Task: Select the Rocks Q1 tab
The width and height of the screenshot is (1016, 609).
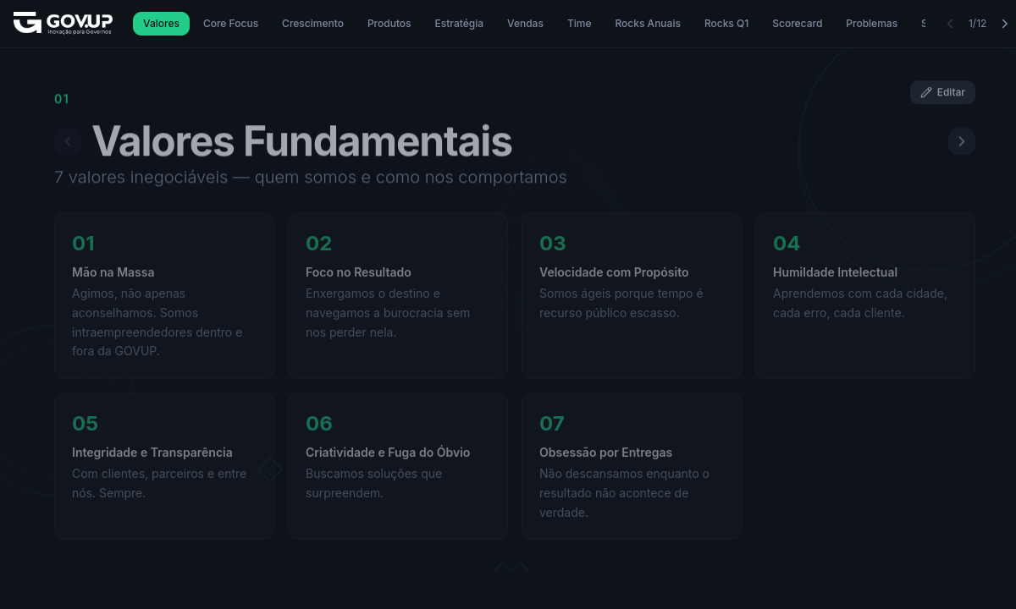Action: 726,24
